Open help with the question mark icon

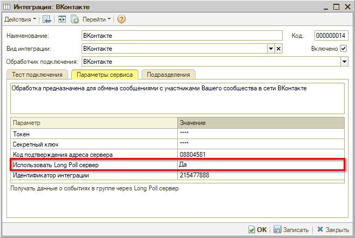(122, 19)
